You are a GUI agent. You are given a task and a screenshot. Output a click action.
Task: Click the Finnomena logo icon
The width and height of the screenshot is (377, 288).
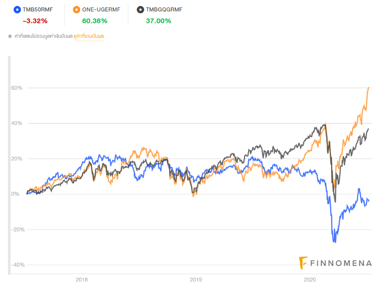pyautogui.click(x=303, y=262)
